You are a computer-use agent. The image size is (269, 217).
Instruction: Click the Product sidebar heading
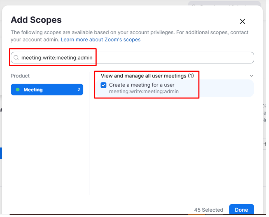[x=20, y=76]
